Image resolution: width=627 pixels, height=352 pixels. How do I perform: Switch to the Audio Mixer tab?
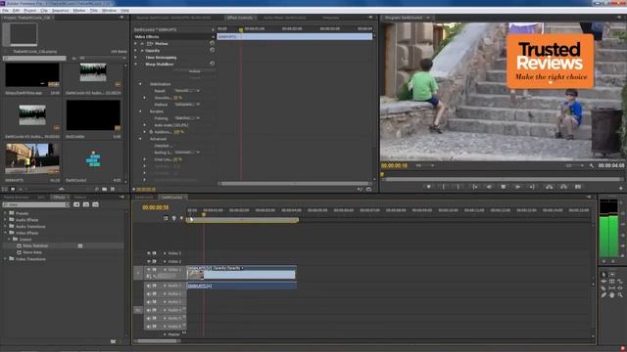284,18
